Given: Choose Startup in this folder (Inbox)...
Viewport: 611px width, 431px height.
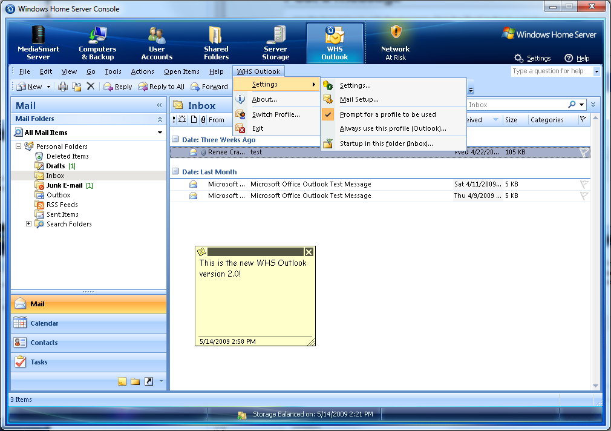Looking at the screenshot, I should [x=394, y=143].
